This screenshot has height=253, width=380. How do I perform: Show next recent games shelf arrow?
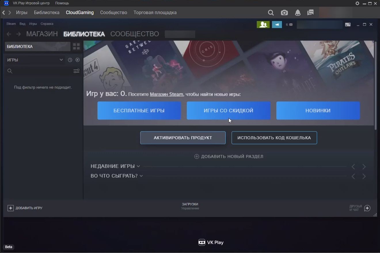(364, 167)
